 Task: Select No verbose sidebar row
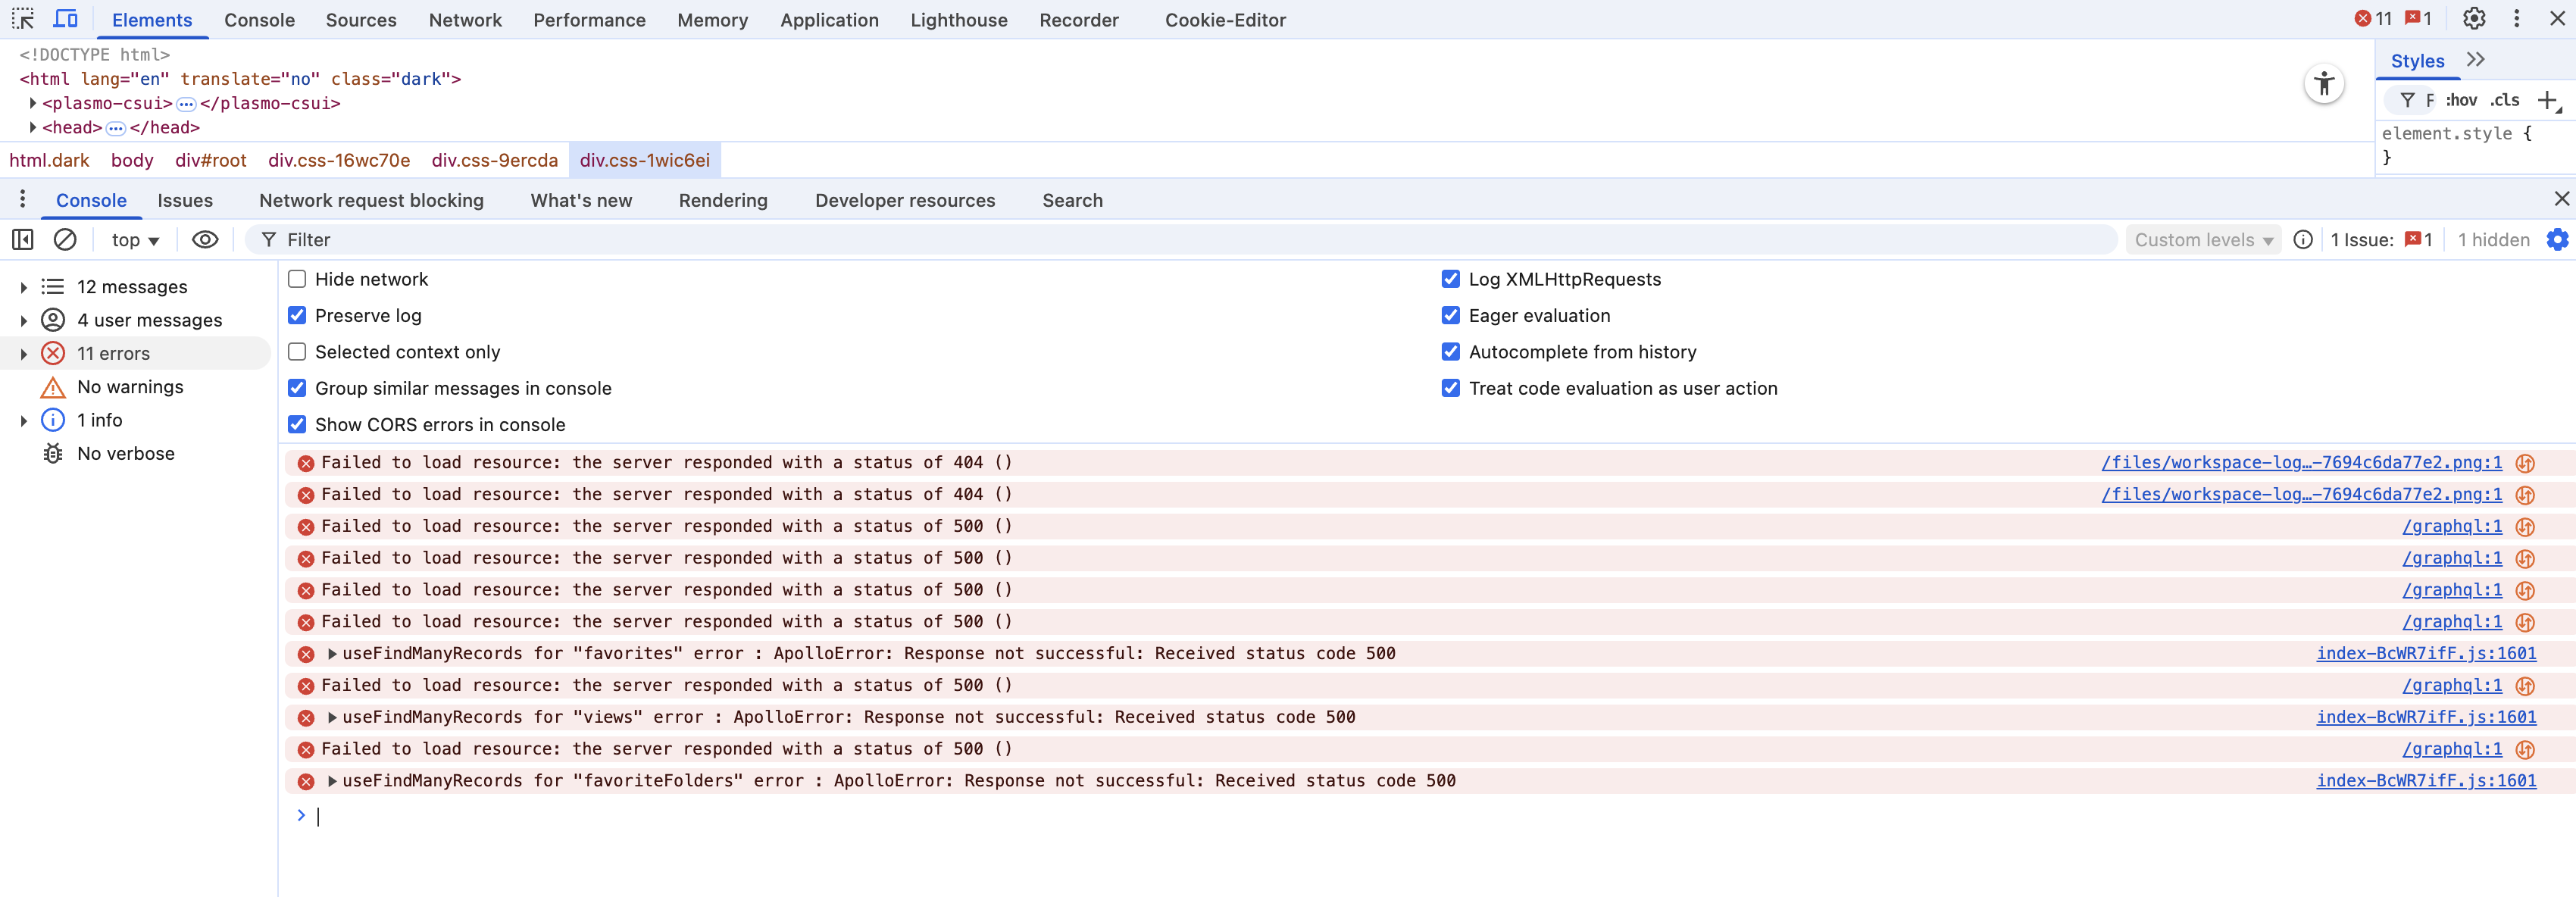[x=136, y=453]
